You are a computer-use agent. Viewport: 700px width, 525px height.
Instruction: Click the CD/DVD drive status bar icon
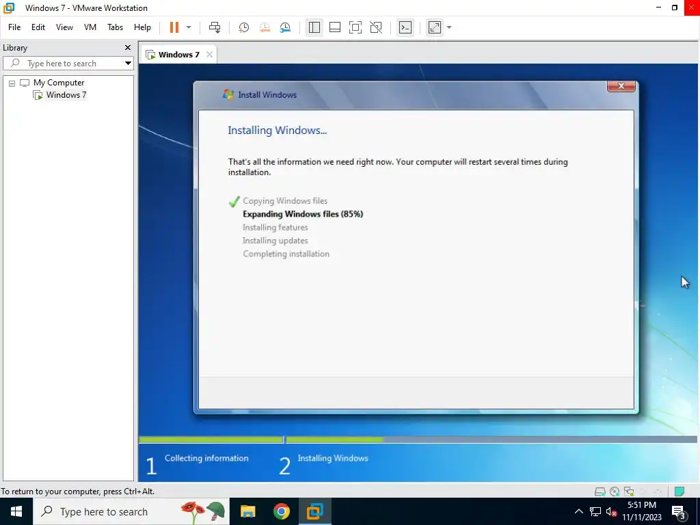(615, 492)
